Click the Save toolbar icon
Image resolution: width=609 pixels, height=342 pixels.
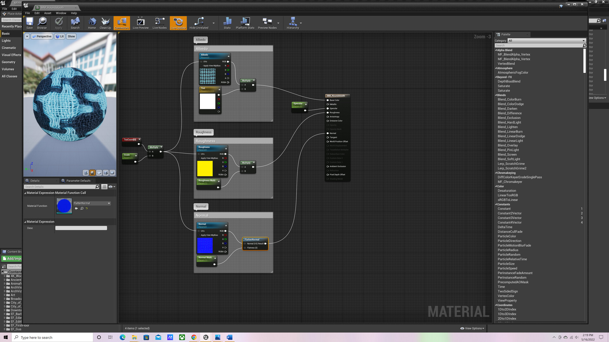29,23
